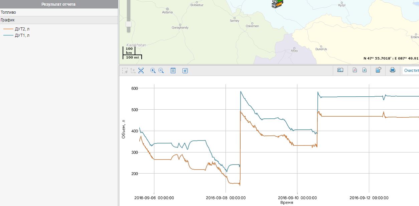Click the x-axis zoom selection icon
Image resolution: width=419 pixels, height=206 pixels.
pos(133,71)
